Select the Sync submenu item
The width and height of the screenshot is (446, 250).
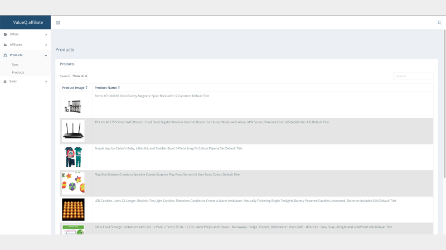(x=15, y=64)
